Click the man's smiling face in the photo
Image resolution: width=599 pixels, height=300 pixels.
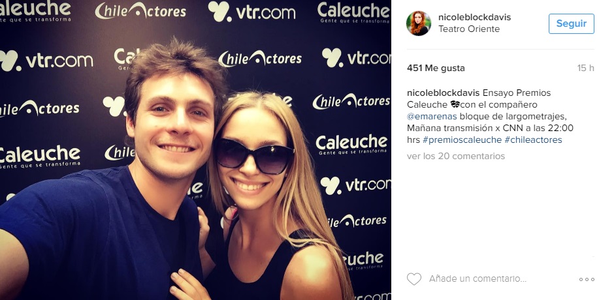click(172, 126)
